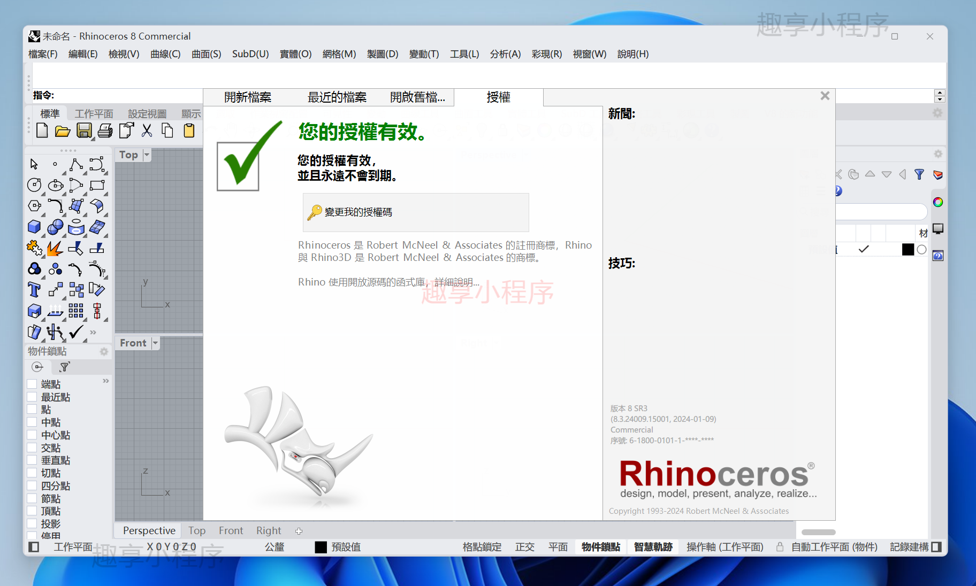976x586 pixels.
Task: Click the black layer color swatch in right panel
Action: [x=908, y=249]
